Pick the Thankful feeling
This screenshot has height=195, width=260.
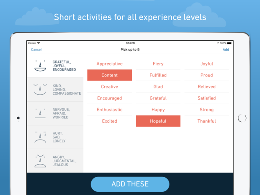click(x=207, y=121)
